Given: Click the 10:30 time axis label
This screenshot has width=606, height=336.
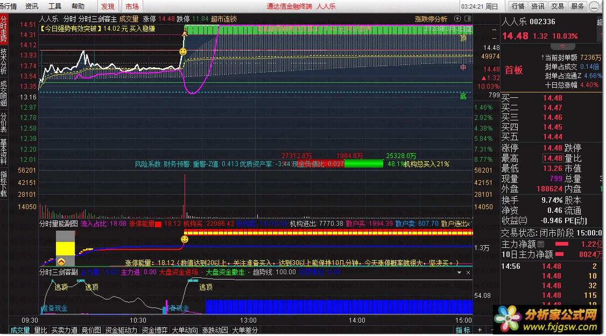Looking at the screenshot, I should (x=138, y=320).
